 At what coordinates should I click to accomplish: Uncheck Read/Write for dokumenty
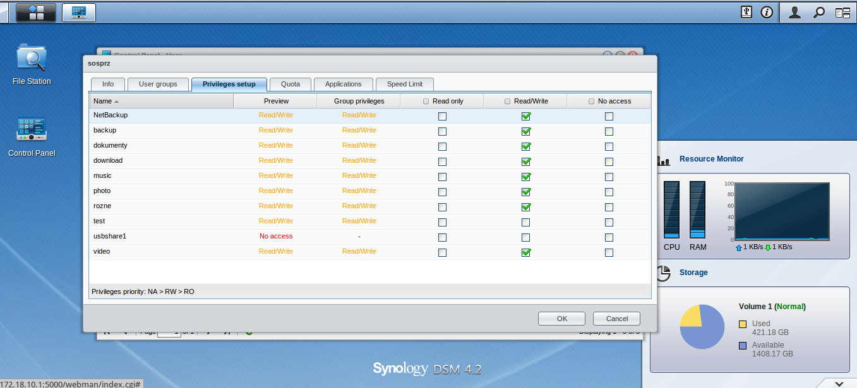(525, 146)
